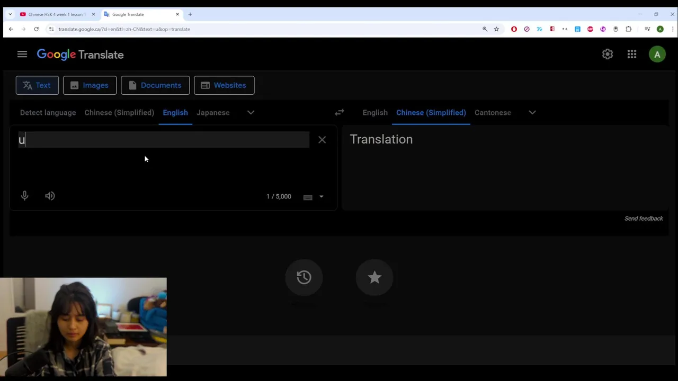The height and width of the screenshot is (381, 678).
Task: Open the AdBlock Plus extension
Action: coord(590,29)
